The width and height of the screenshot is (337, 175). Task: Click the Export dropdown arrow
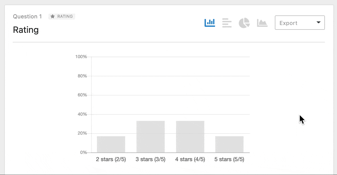(x=319, y=22)
